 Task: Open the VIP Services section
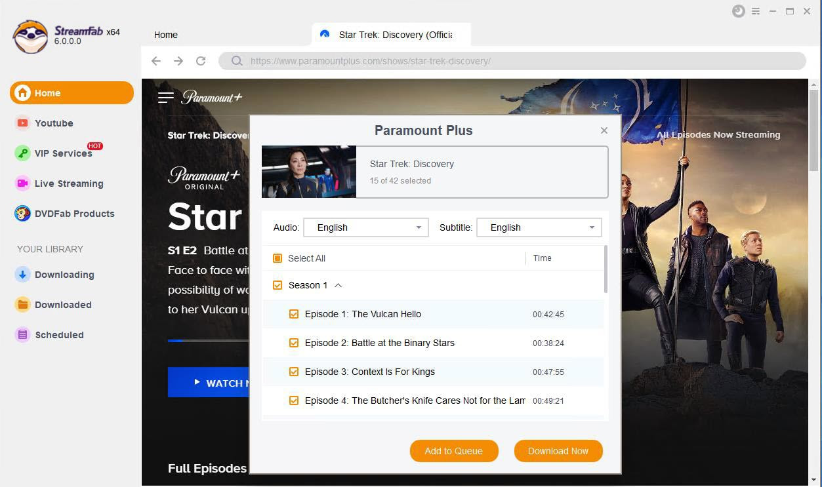coord(63,153)
